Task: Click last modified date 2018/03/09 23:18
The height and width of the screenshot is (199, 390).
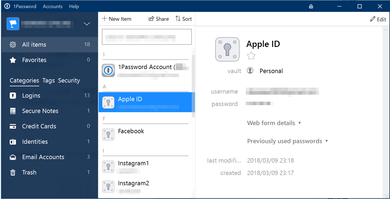Action: 270,160
